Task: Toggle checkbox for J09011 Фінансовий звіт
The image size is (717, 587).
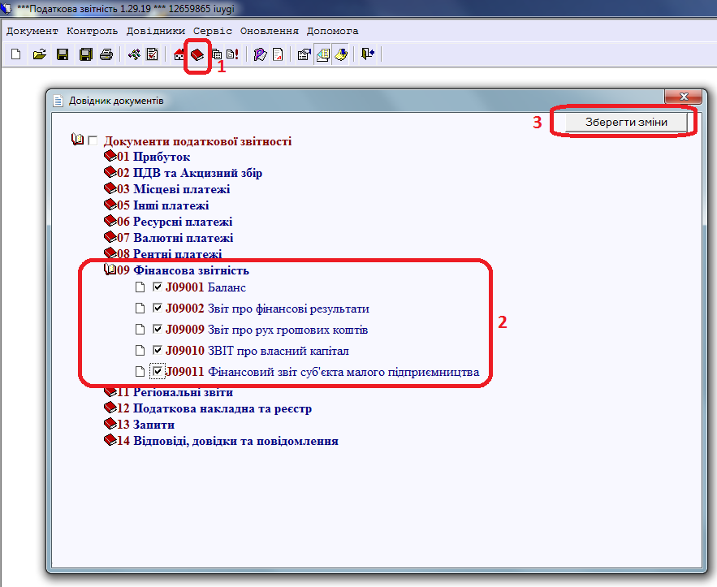Action: [158, 372]
